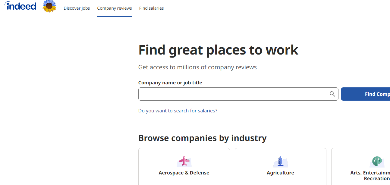Click the blue wheat Agriculture icon
Image resolution: width=390 pixels, height=185 pixels.
coord(280,161)
